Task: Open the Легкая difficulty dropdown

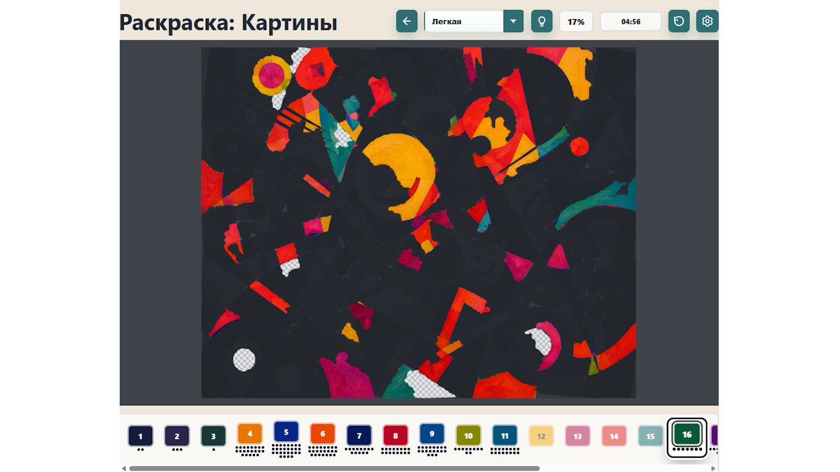Action: click(x=474, y=22)
